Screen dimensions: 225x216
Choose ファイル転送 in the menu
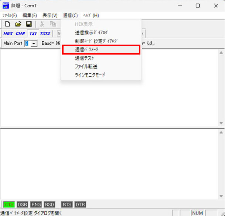point(86,66)
